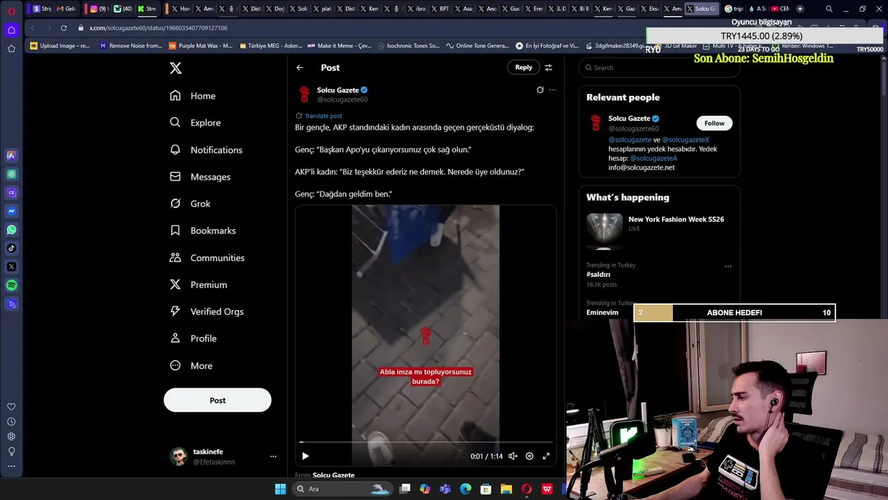Click the white Post button
This screenshot has width=888, height=500.
pyautogui.click(x=217, y=400)
